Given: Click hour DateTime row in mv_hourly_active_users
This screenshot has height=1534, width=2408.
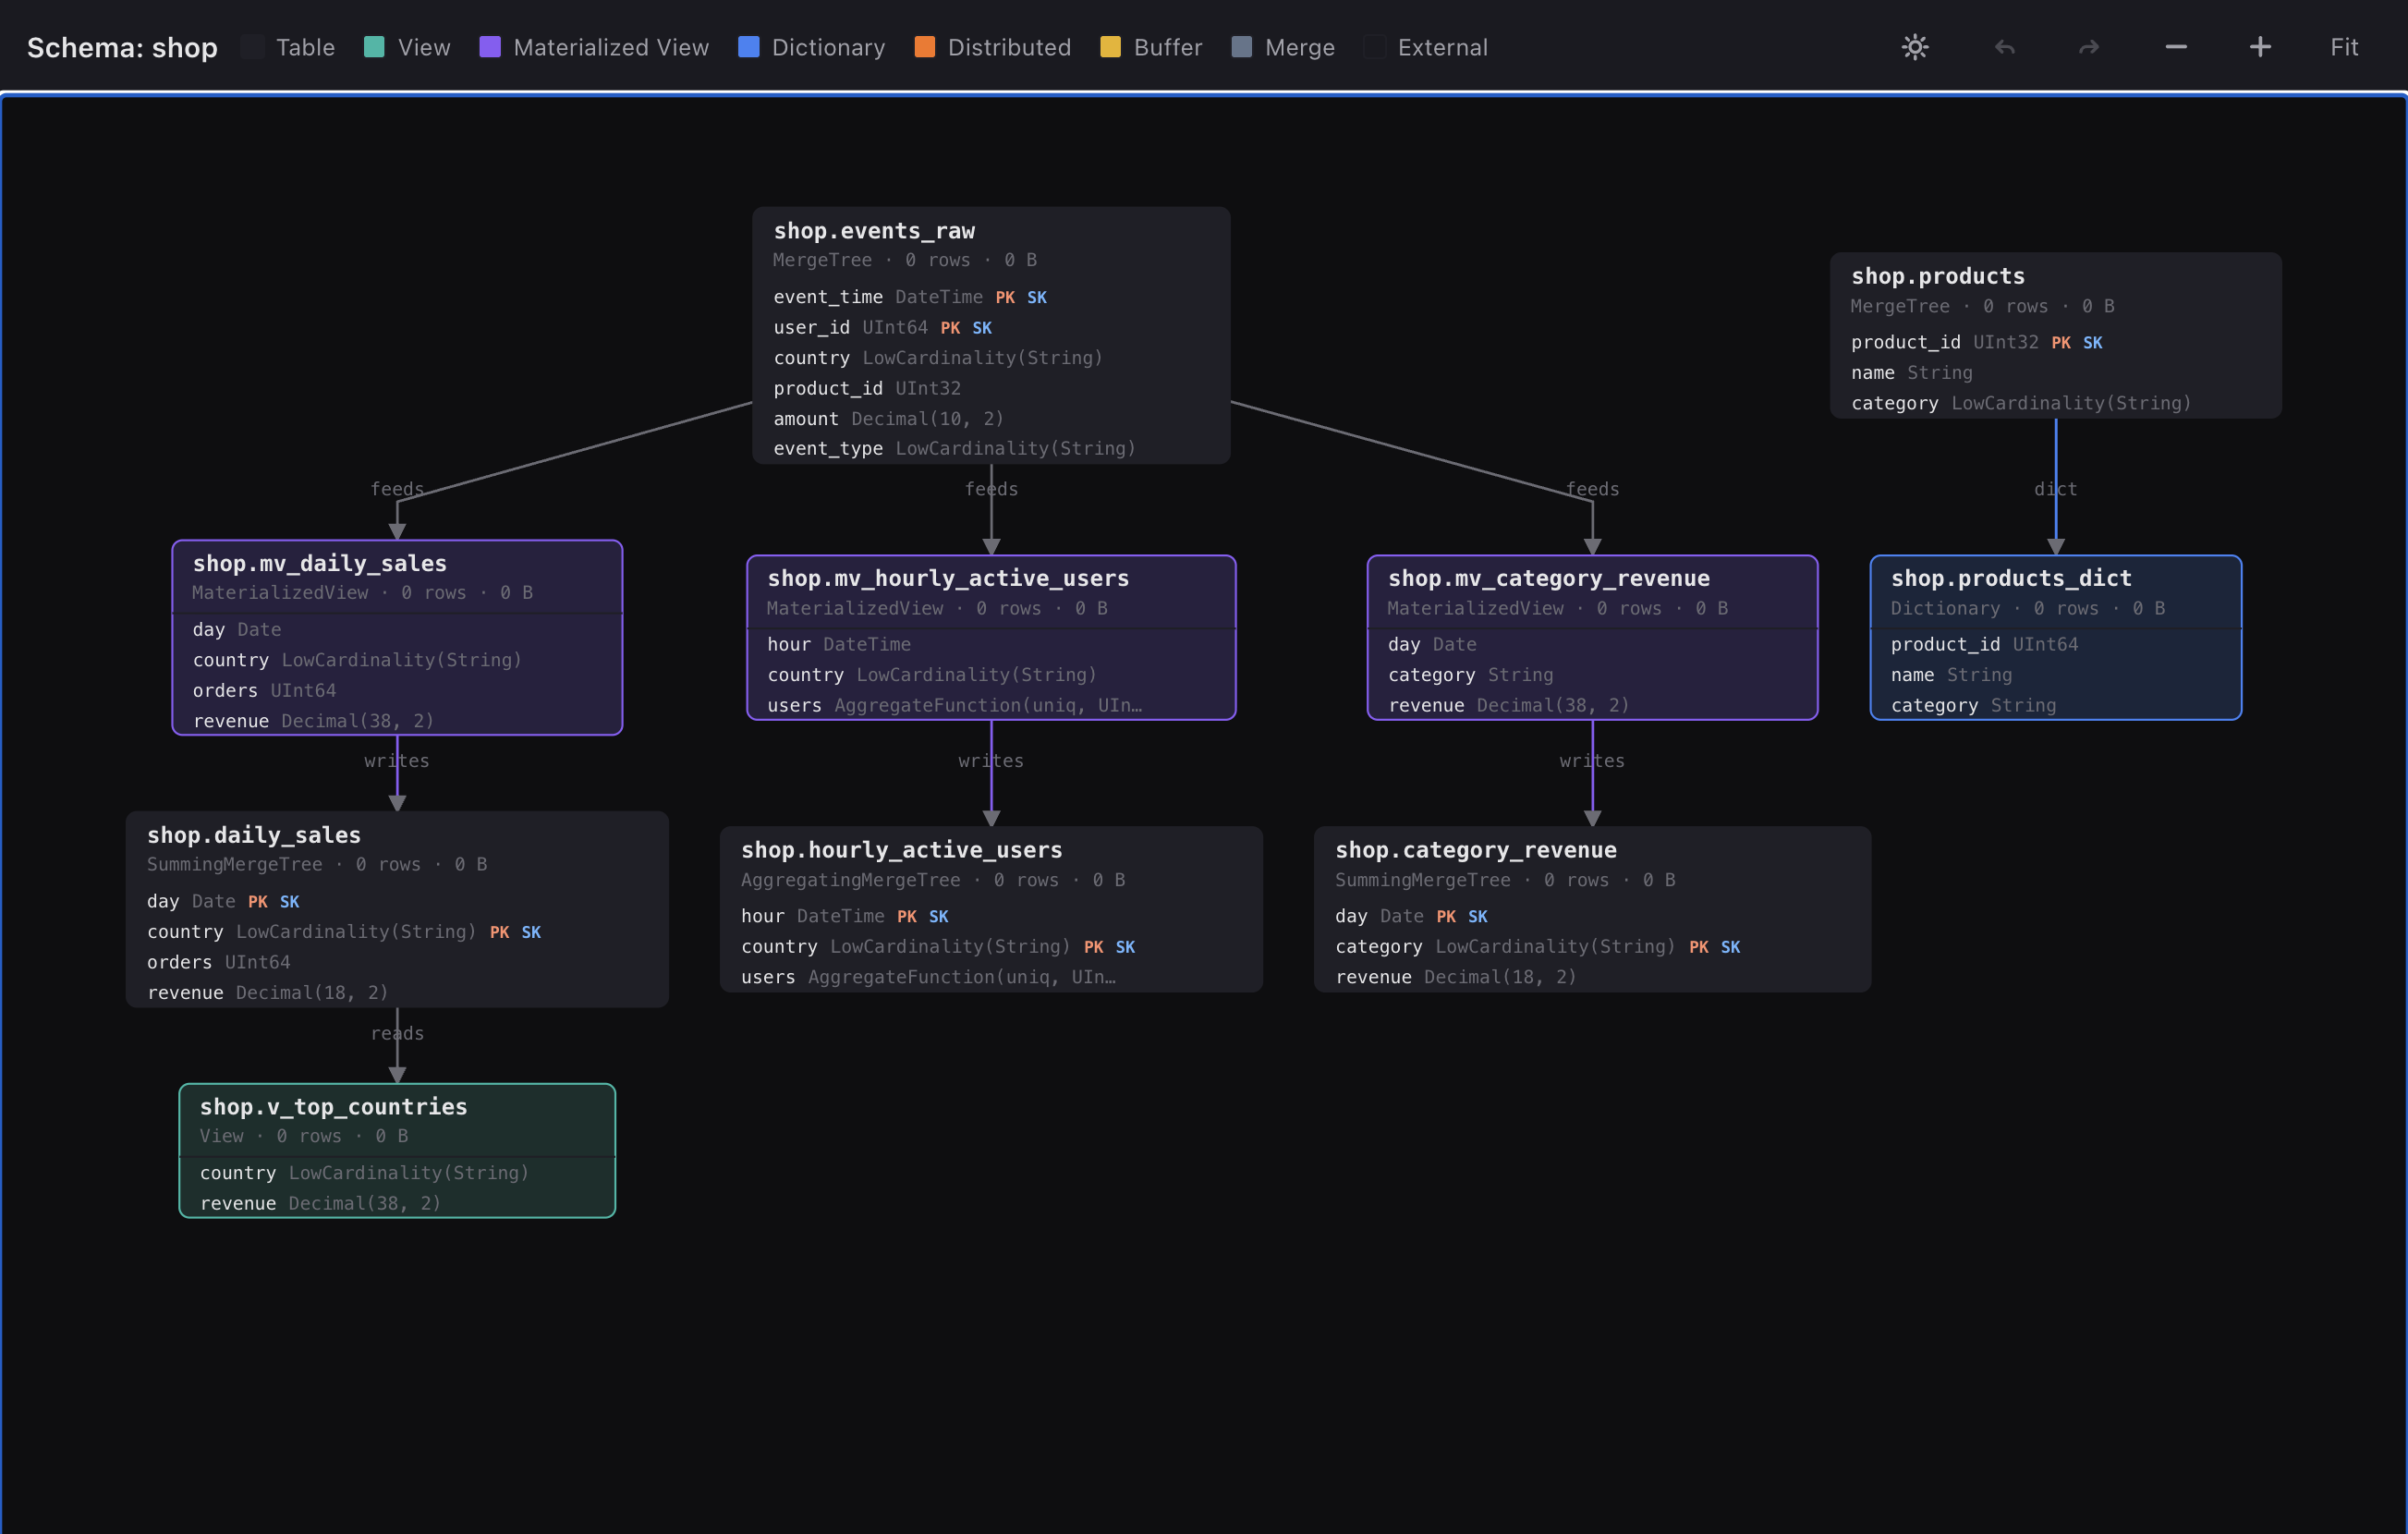Looking at the screenshot, I should tap(991, 644).
